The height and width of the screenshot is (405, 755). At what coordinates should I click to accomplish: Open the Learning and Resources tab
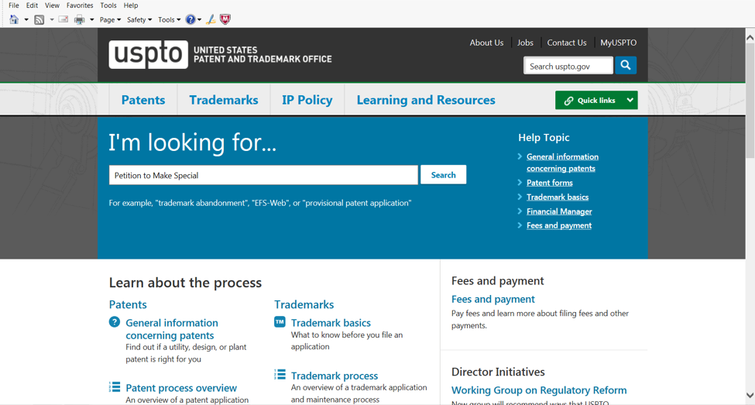426,100
